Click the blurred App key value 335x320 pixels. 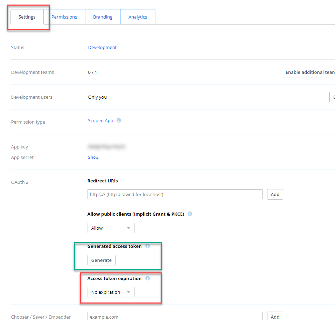click(107, 147)
